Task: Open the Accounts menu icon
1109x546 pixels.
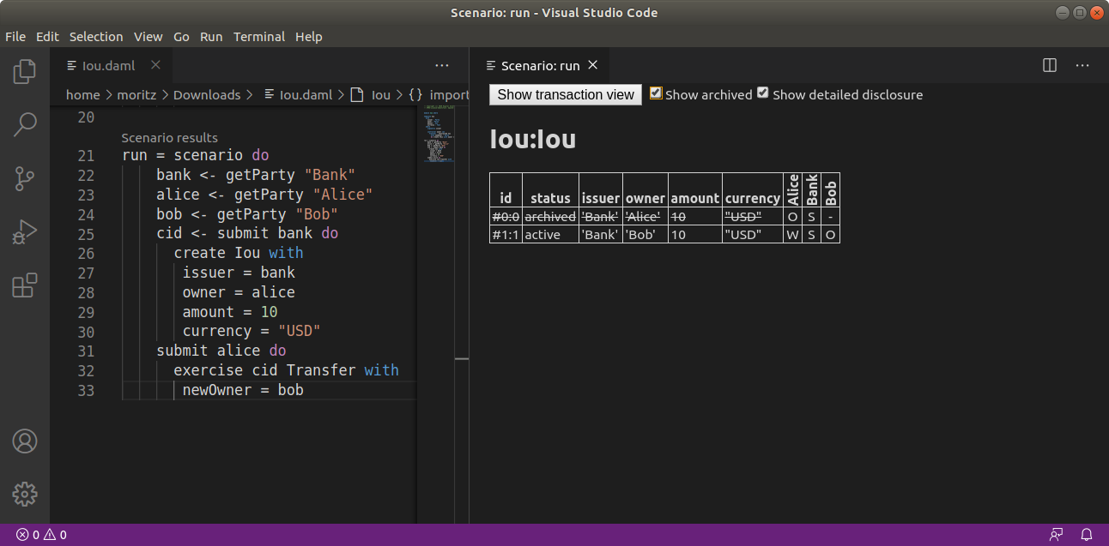Action: point(25,441)
